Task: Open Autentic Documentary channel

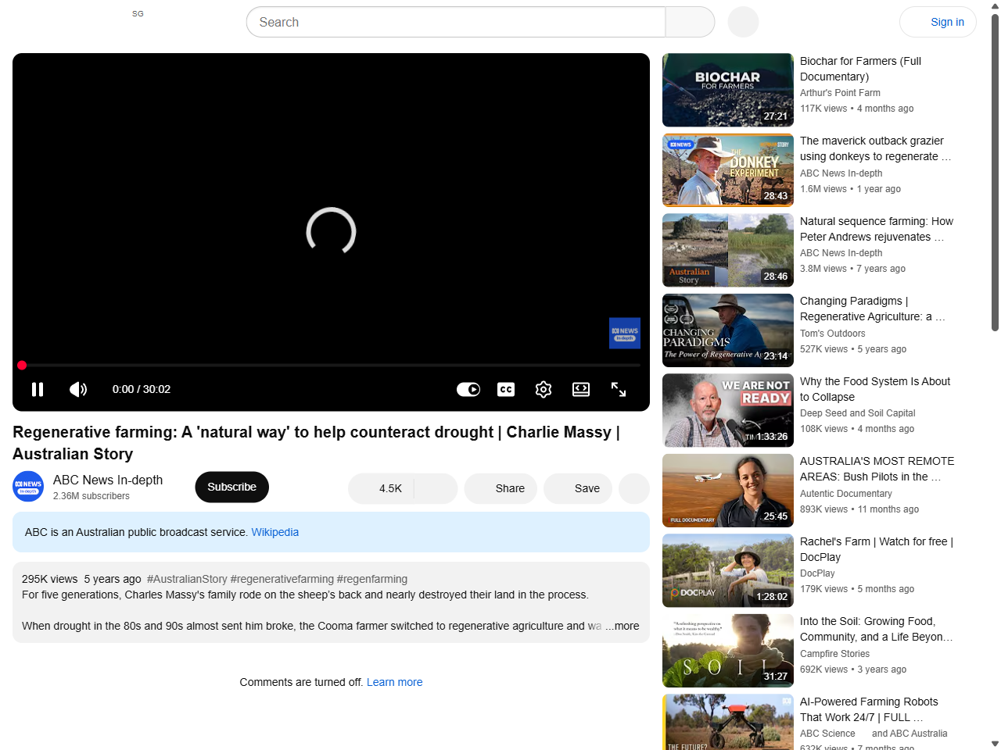Action: pyautogui.click(x=845, y=494)
